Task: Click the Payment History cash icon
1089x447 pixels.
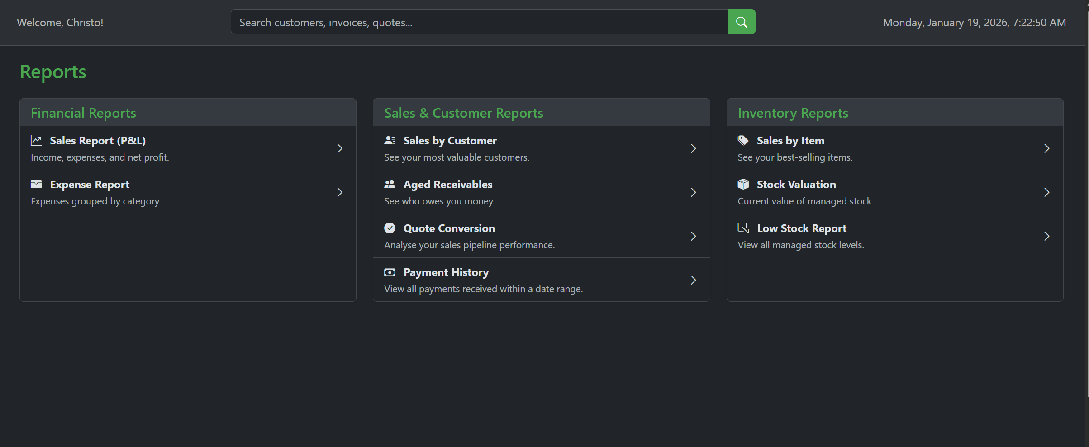Action: coord(390,272)
